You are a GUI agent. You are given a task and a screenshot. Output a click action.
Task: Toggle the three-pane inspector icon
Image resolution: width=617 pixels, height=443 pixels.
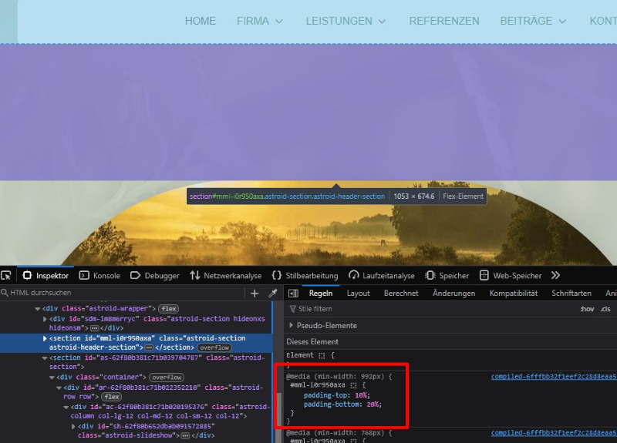click(293, 294)
